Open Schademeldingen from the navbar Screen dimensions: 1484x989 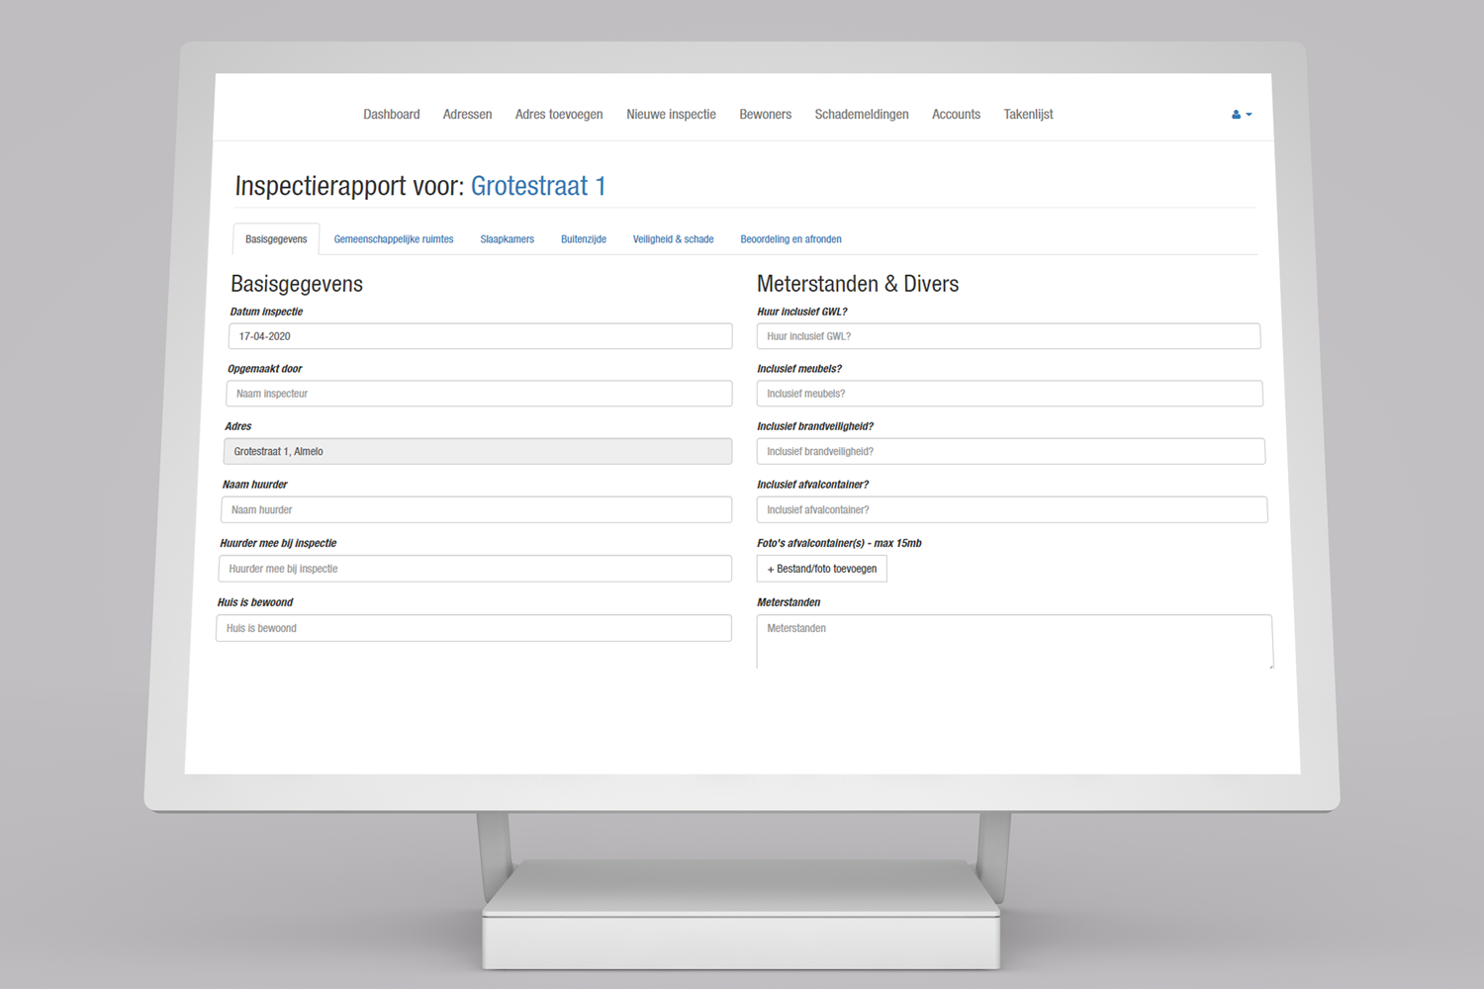click(861, 115)
